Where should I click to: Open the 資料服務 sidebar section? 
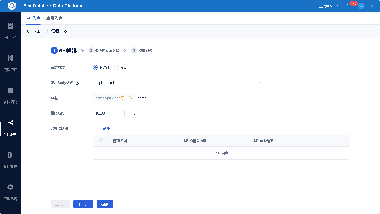[10, 128]
